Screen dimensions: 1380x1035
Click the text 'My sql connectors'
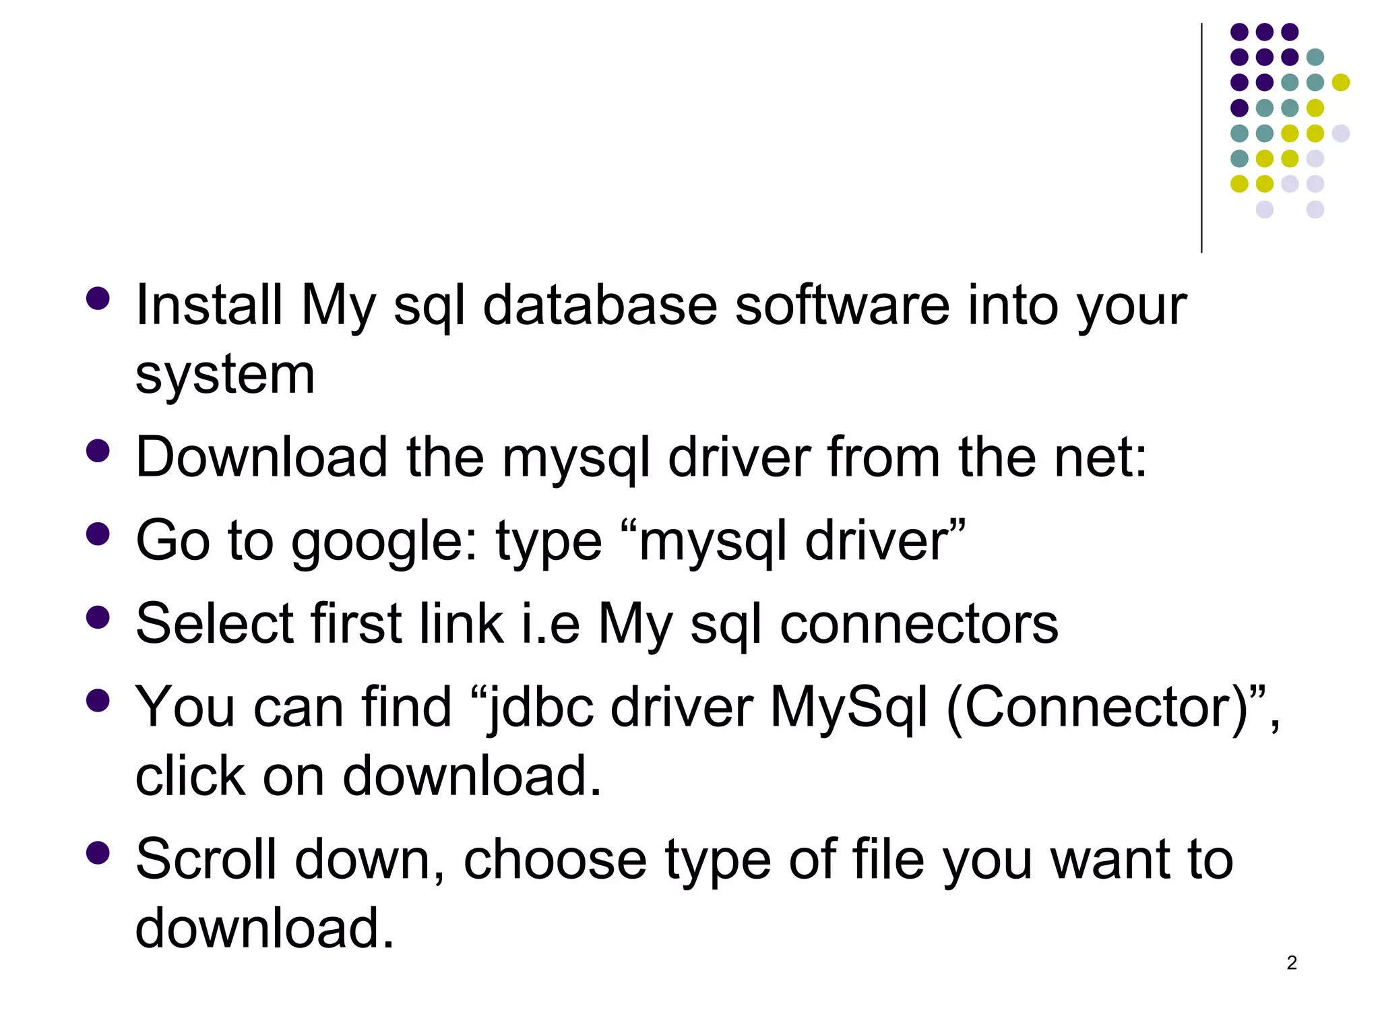828,624
